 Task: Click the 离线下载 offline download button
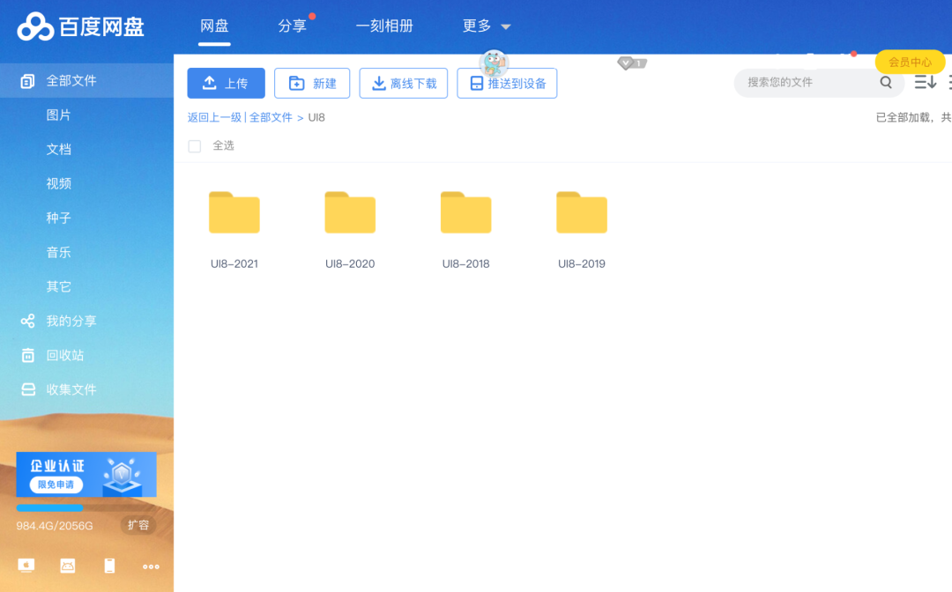click(x=404, y=83)
